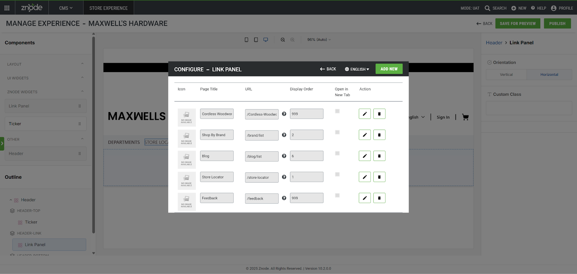Collapse the OTHER components section
This screenshot has height=274, width=577.
[x=82, y=139]
